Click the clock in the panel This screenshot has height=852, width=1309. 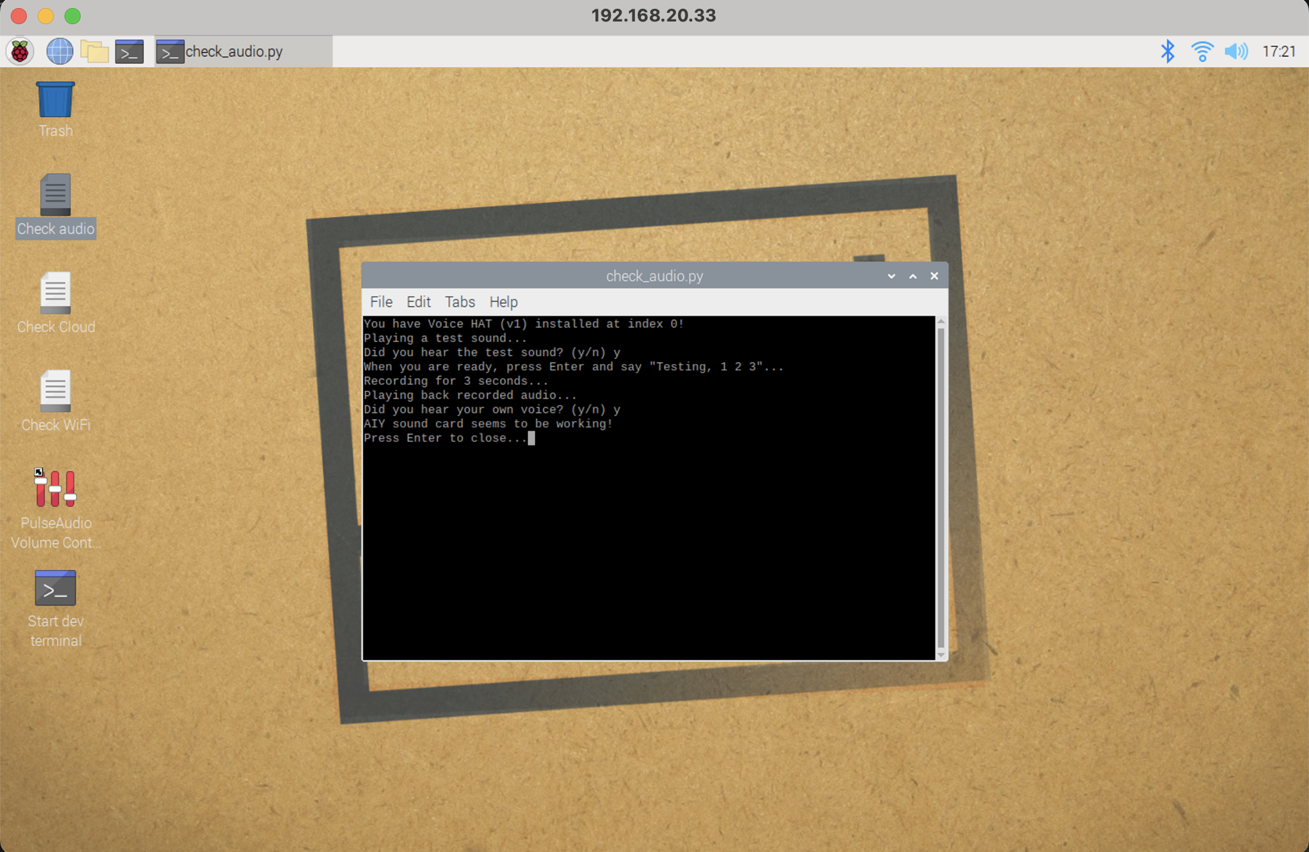(1278, 51)
